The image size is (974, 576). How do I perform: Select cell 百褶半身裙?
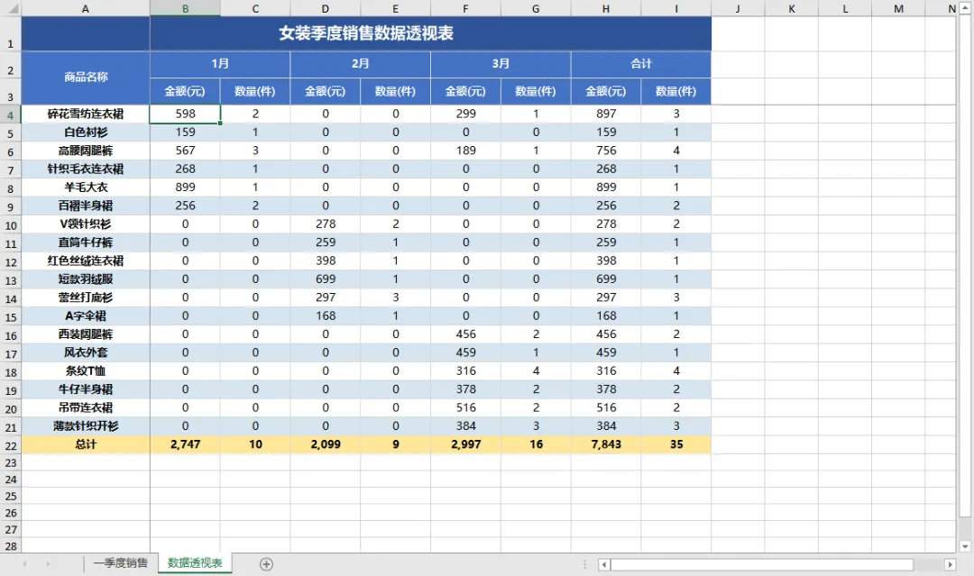click(86, 206)
